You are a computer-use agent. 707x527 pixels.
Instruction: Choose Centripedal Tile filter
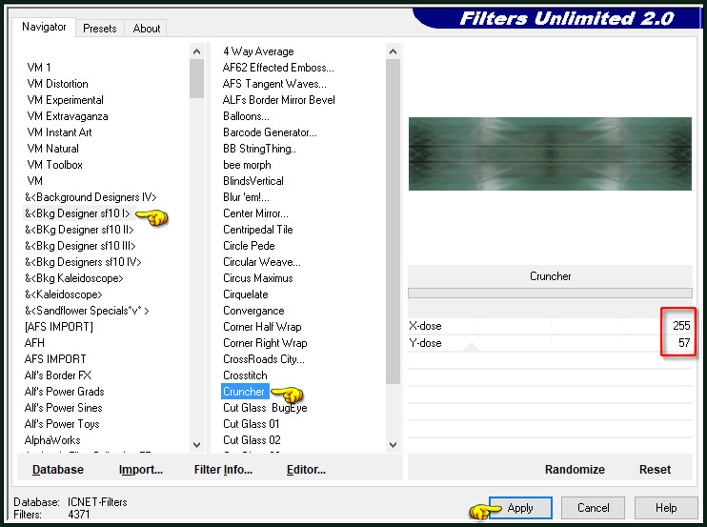click(x=258, y=230)
